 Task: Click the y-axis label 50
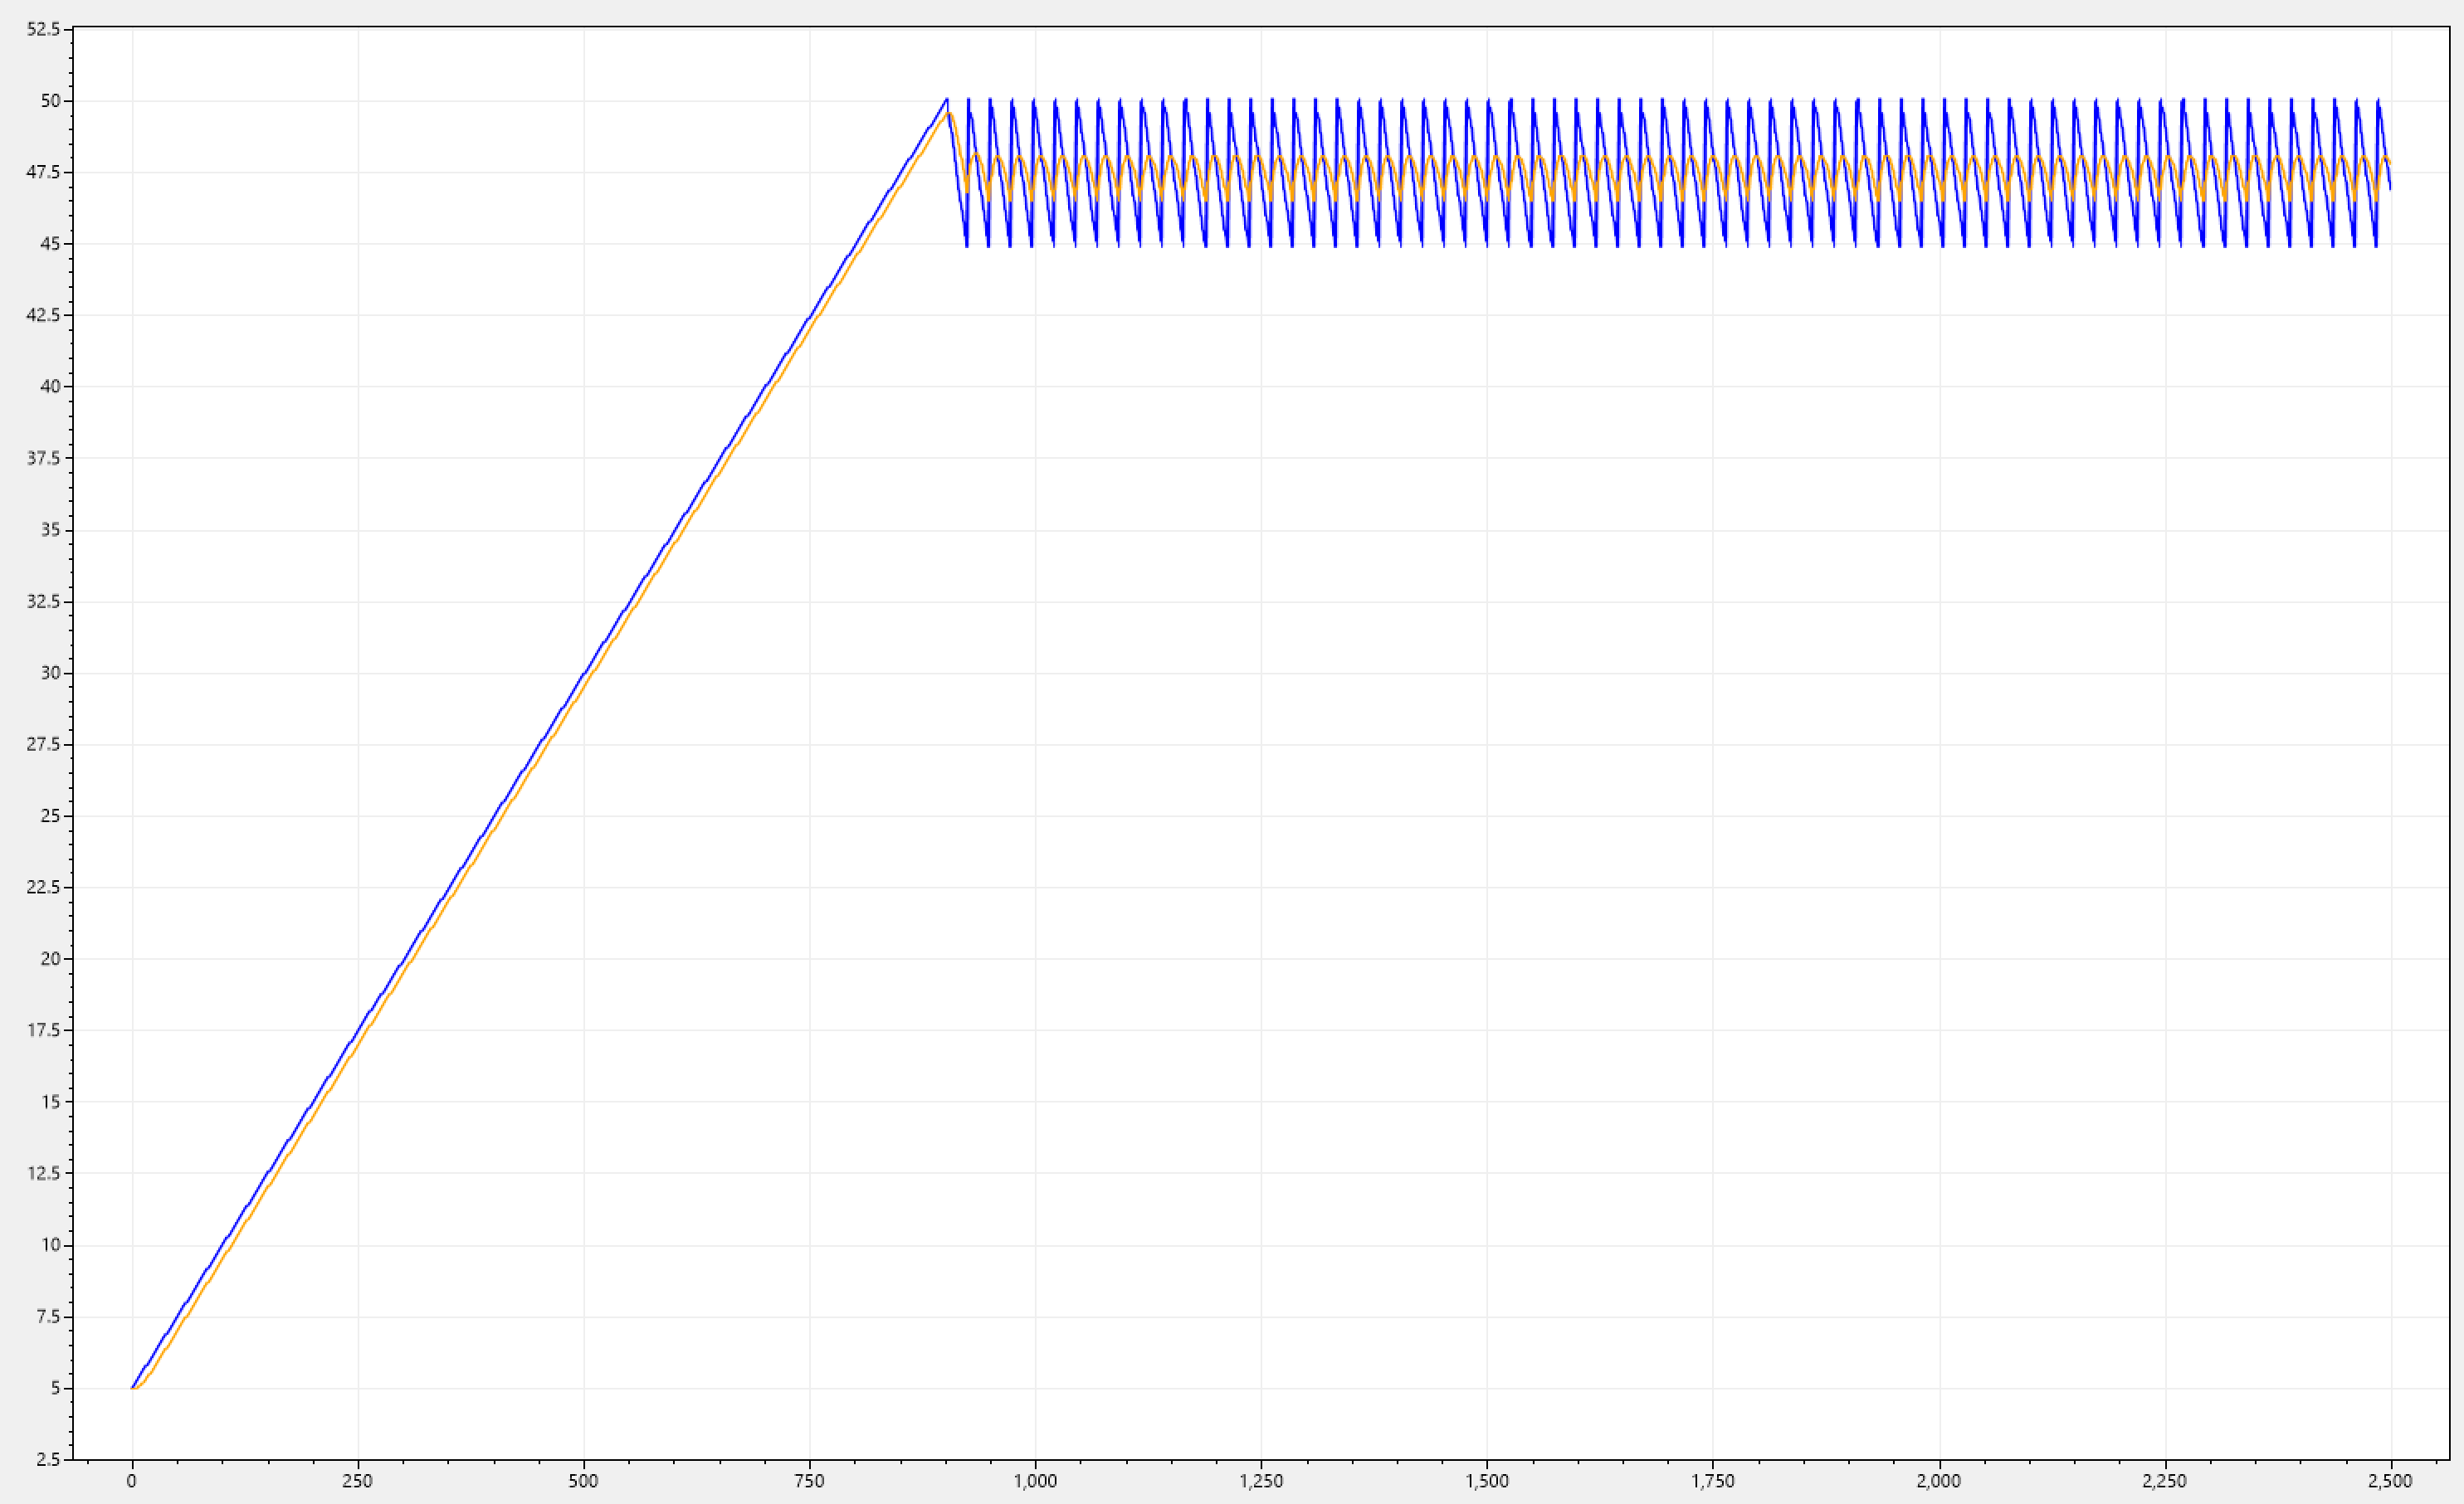[50, 101]
